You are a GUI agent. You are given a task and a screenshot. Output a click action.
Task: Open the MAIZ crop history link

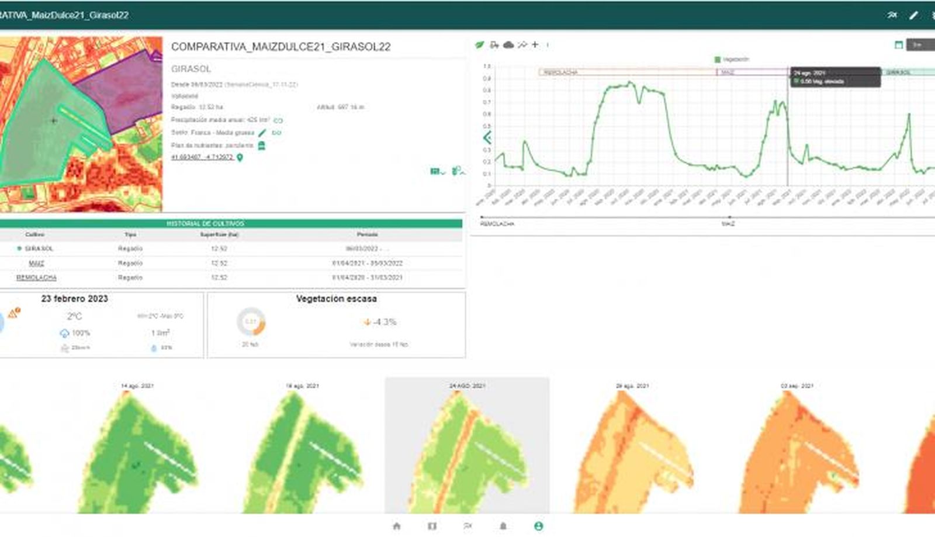click(36, 264)
